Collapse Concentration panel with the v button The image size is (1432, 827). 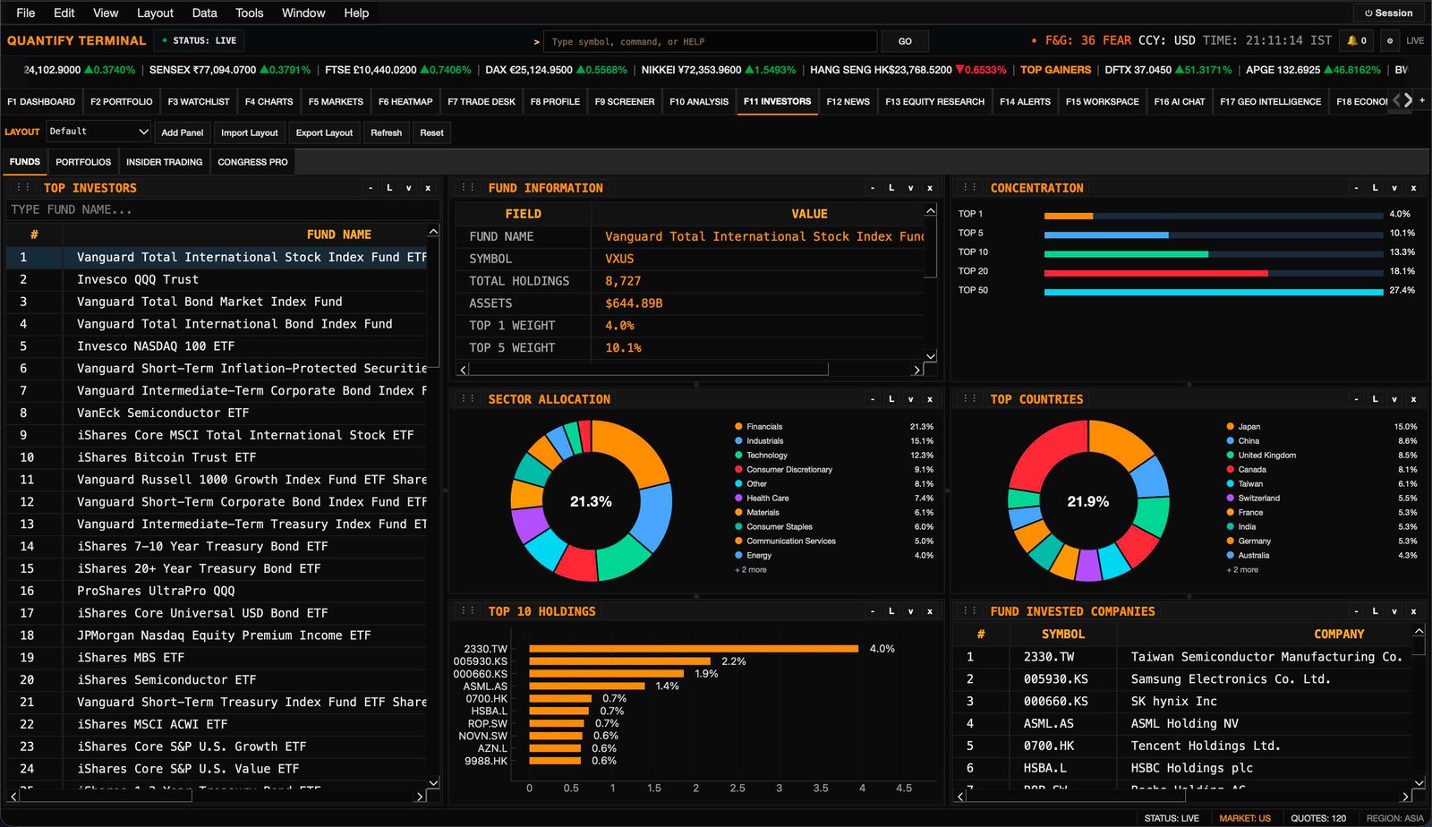[1394, 188]
